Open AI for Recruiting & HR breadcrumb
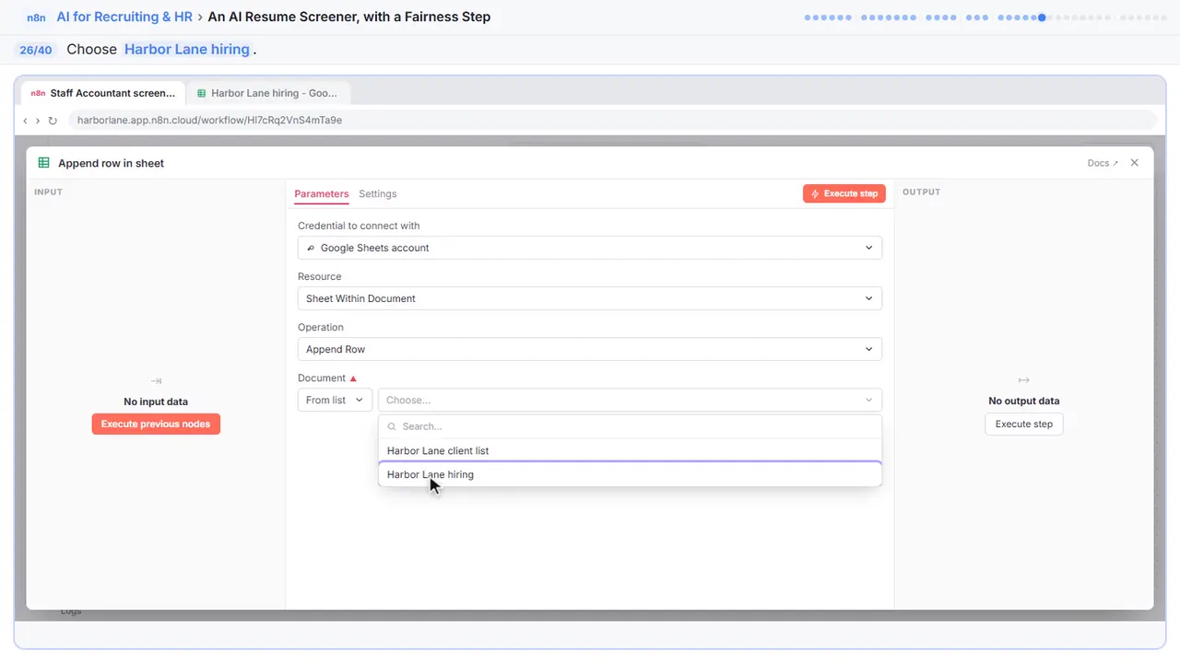Image resolution: width=1180 pixels, height=663 pixels. (x=124, y=17)
